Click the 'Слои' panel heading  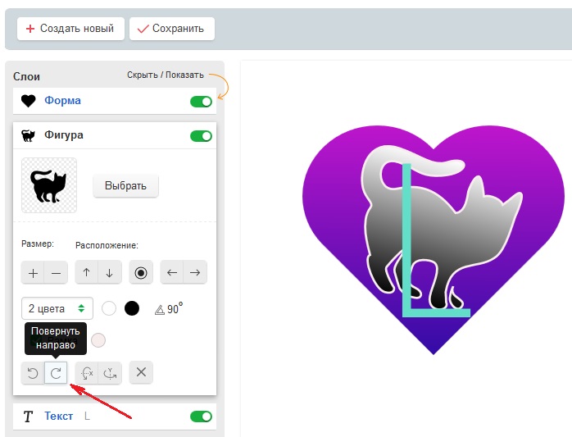click(26, 77)
